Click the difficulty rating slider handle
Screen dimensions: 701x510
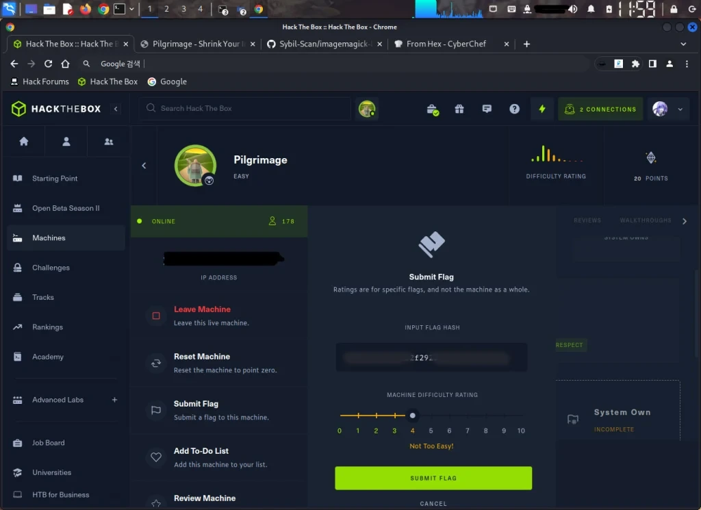pyautogui.click(x=412, y=416)
